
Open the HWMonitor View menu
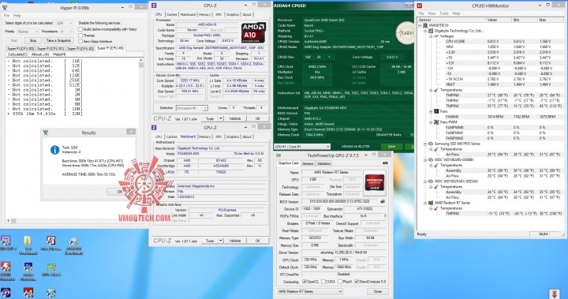pyautogui.click(x=432, y=13)
